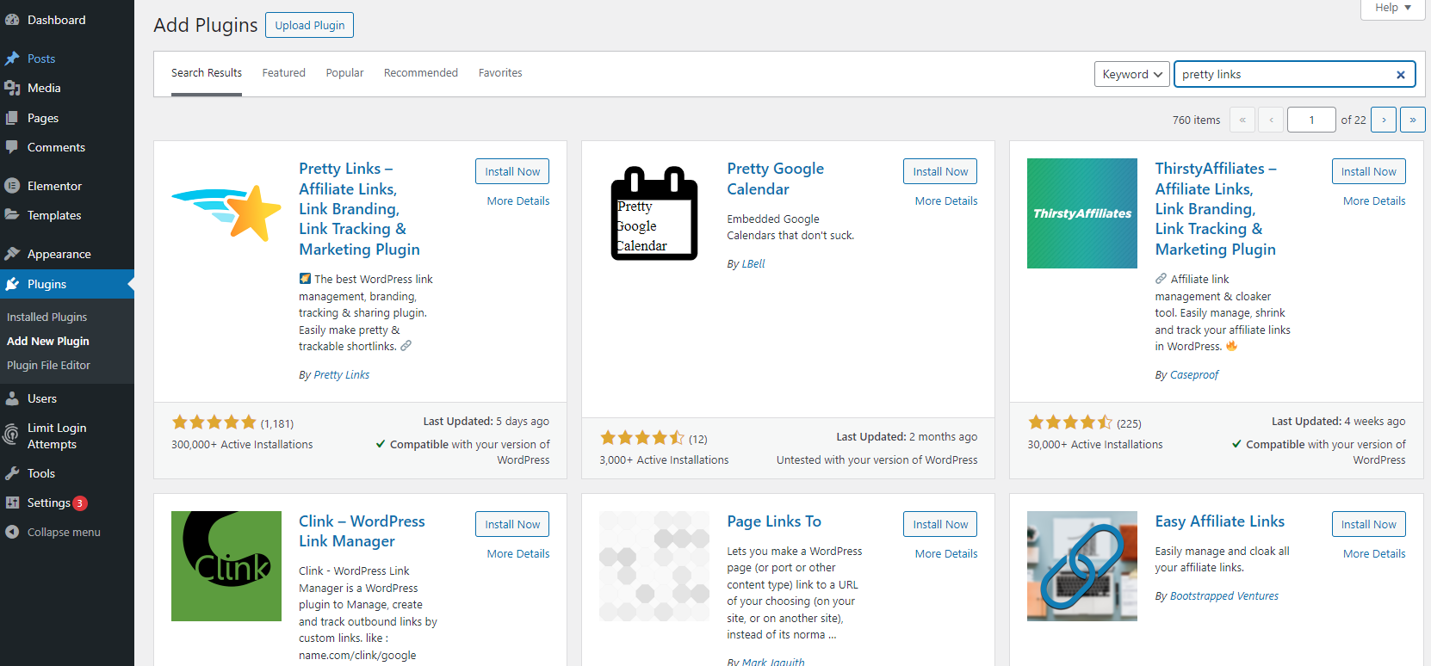Screen dimensions: 1431x666
Task: Click the Easy Affiliate Links chain thumbnail
Action: coord(1082,566)
